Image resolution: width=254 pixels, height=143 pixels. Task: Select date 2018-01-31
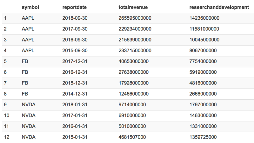[x=75, y=105]
